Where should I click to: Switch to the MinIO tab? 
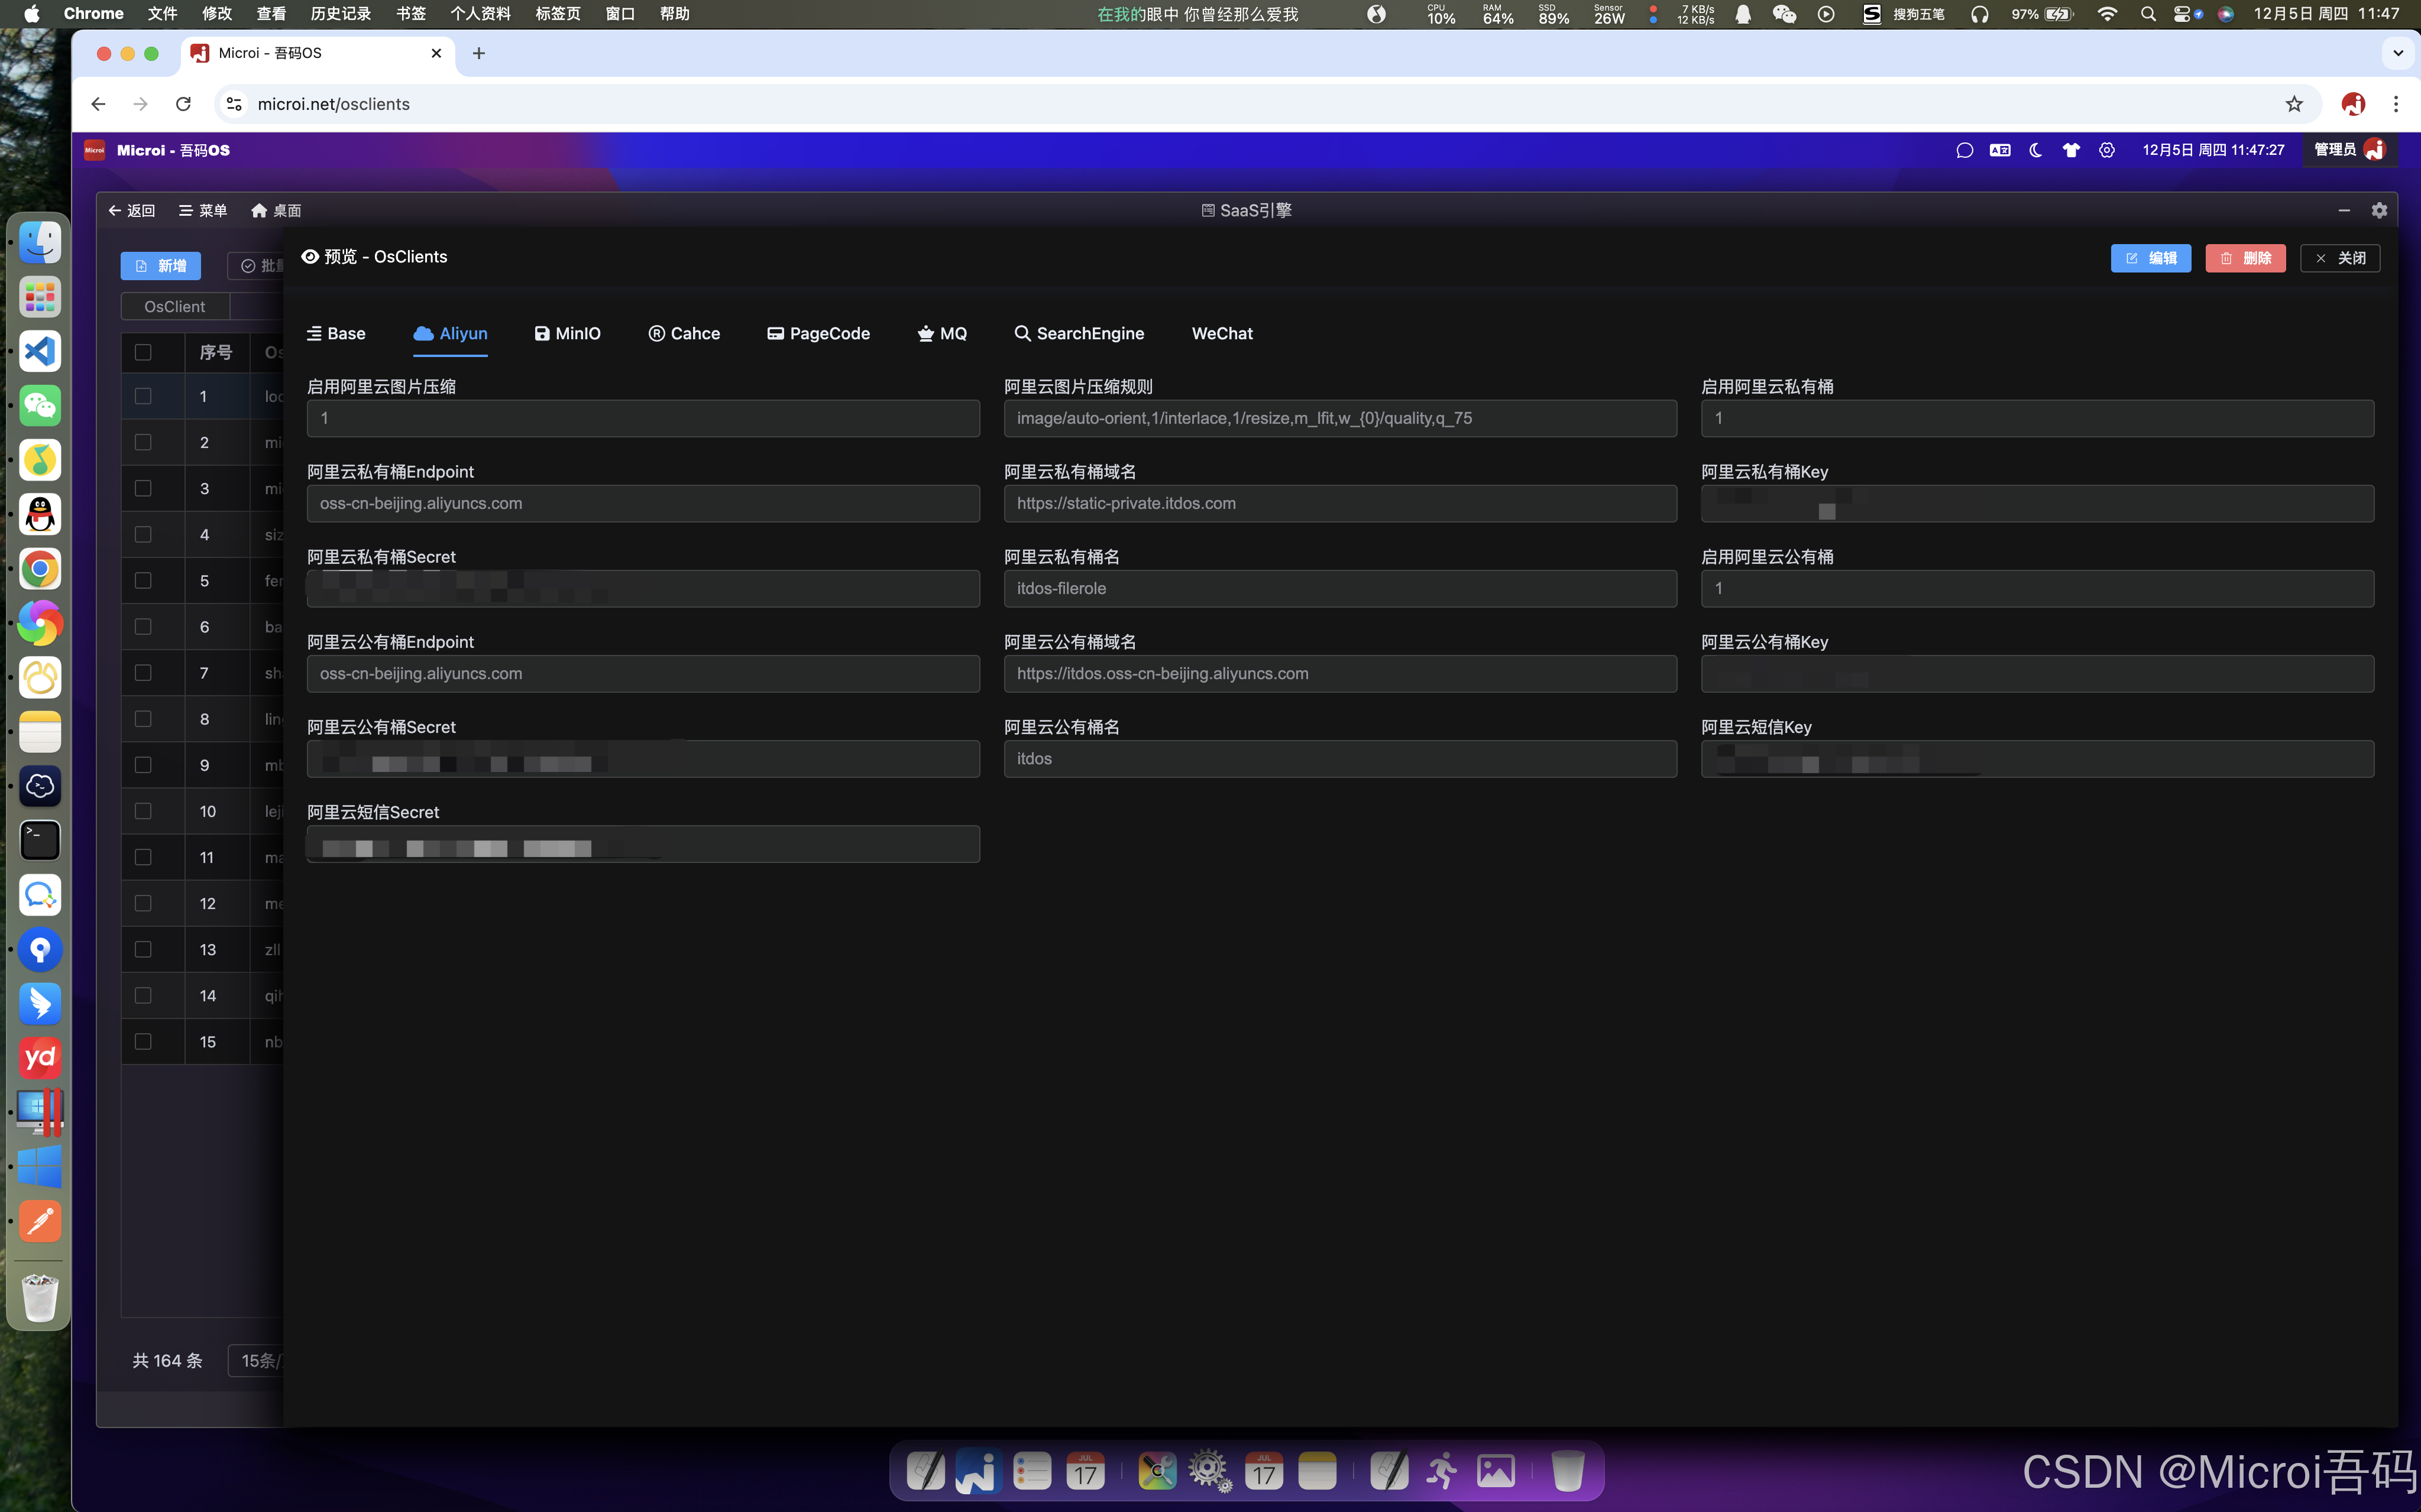tap(567, 334)
